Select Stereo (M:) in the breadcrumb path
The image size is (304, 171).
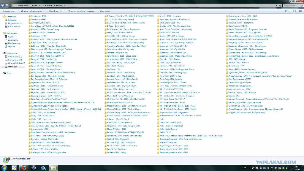[37, 6]
